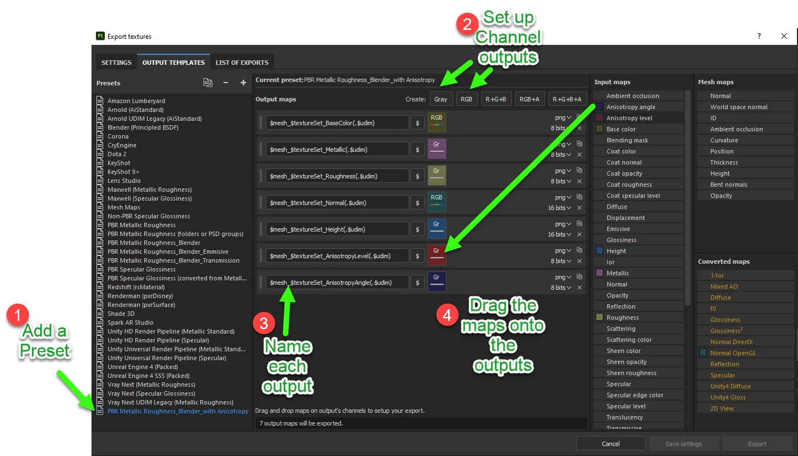Switch to the SETTINGS tab
The height and width of the screenshot is (456, 798).
(116, 63)
